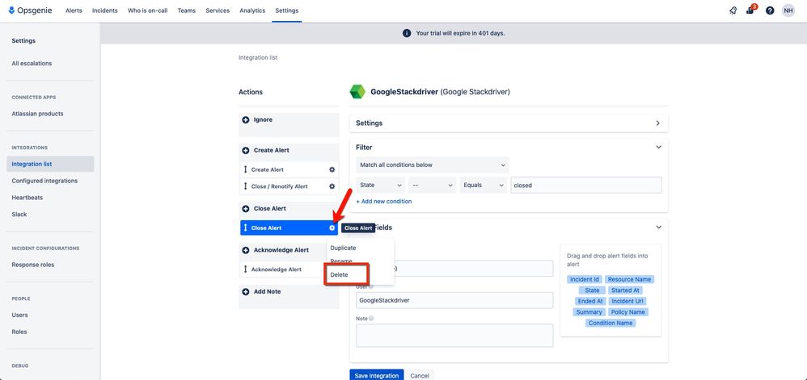The width and height of the screenshot is (807, 380).
Task: Click the closed filter value field
Action: tap(586, 185)
